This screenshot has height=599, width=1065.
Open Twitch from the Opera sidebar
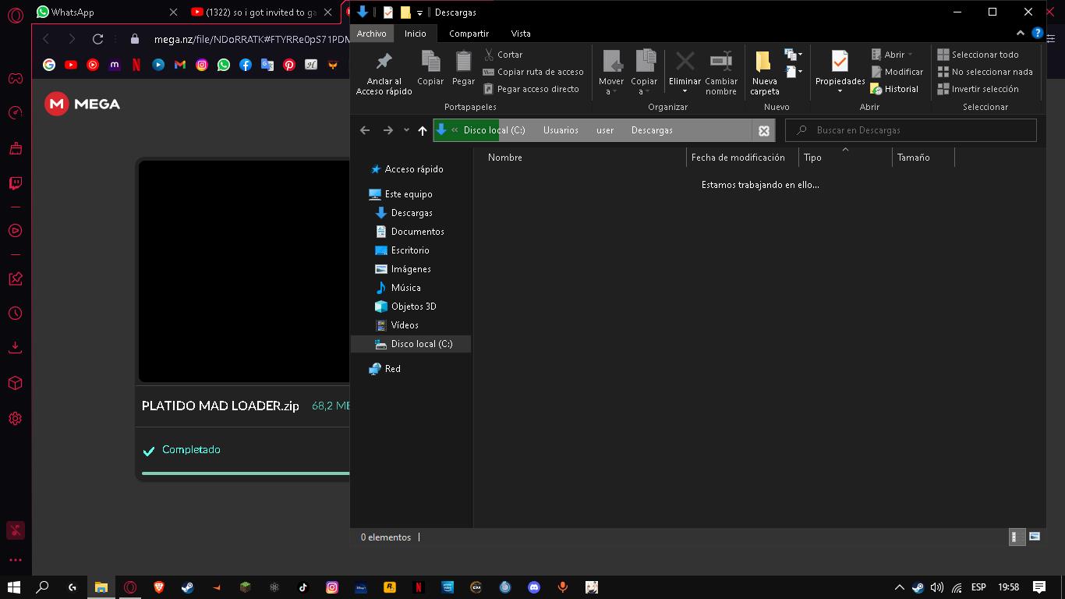(15, 183)
